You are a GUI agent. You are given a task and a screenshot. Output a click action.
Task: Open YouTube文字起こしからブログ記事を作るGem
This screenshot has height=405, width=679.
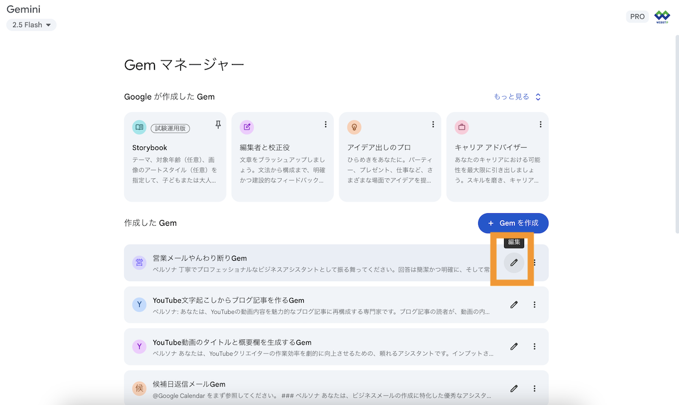336,305
